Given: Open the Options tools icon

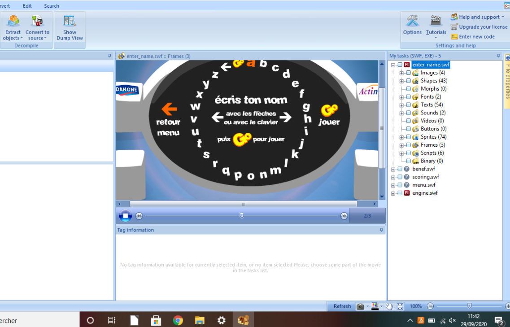Looking at the screenshot, I should (412, 21).
